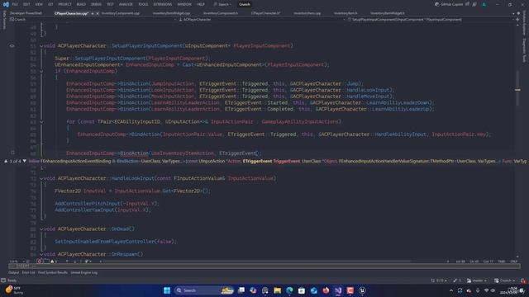
Task: Click the quick actions icon beside UseInventoryItemAction line
Action: (x=12, y=153)
